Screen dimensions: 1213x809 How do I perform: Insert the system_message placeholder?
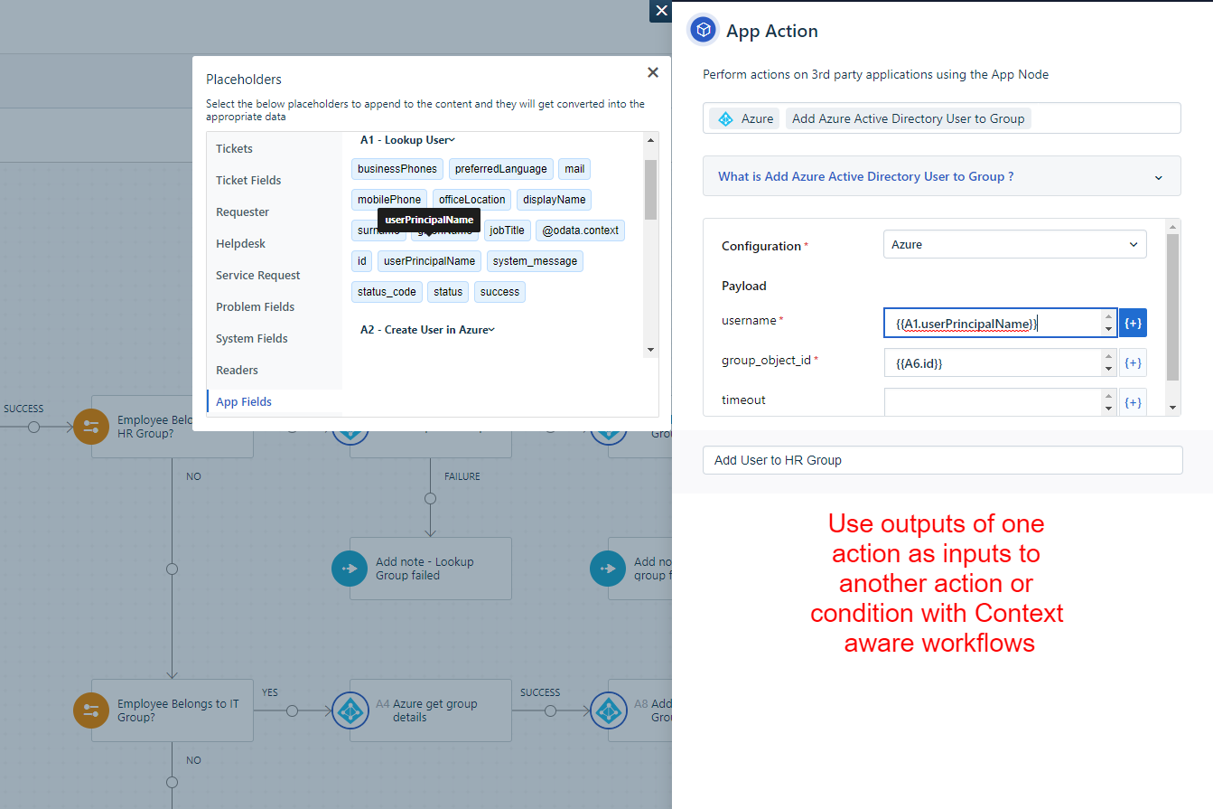pos(535,261)
